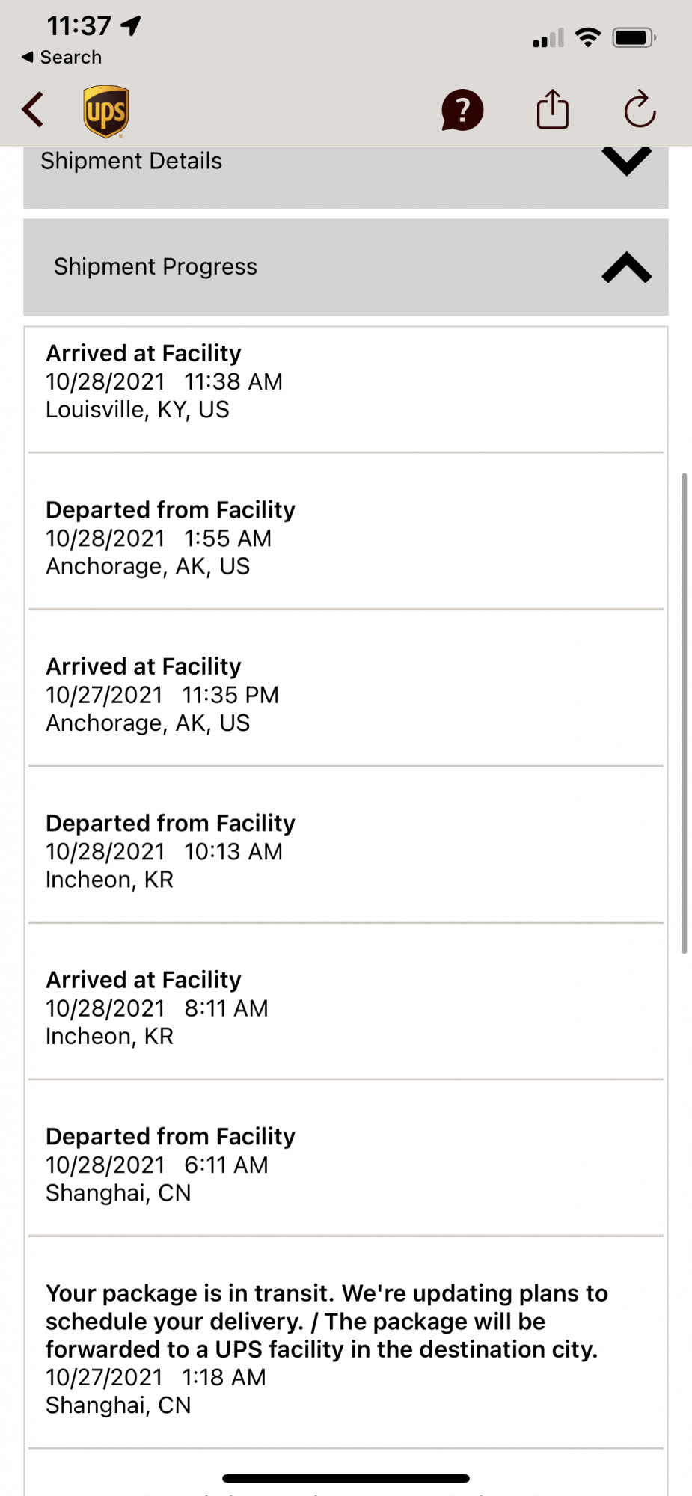
Task: Tap the Shipment Progress header
Action: click(156, 267)
